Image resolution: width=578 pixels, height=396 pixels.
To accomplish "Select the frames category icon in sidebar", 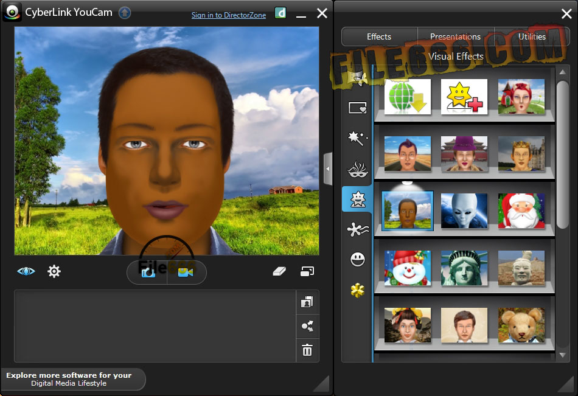I will 357,108.
